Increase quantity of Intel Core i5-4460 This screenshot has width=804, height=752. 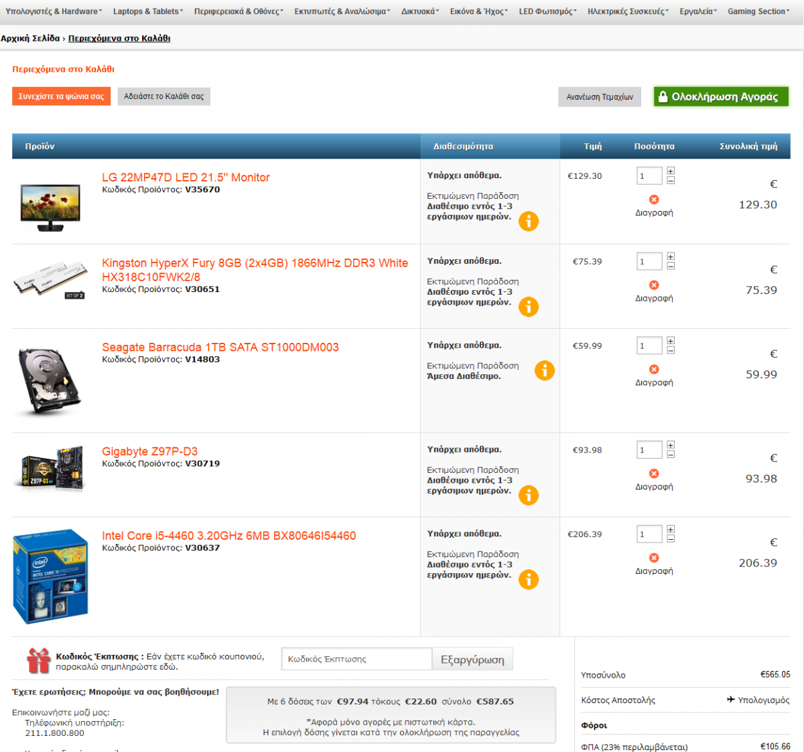point(671,530)
